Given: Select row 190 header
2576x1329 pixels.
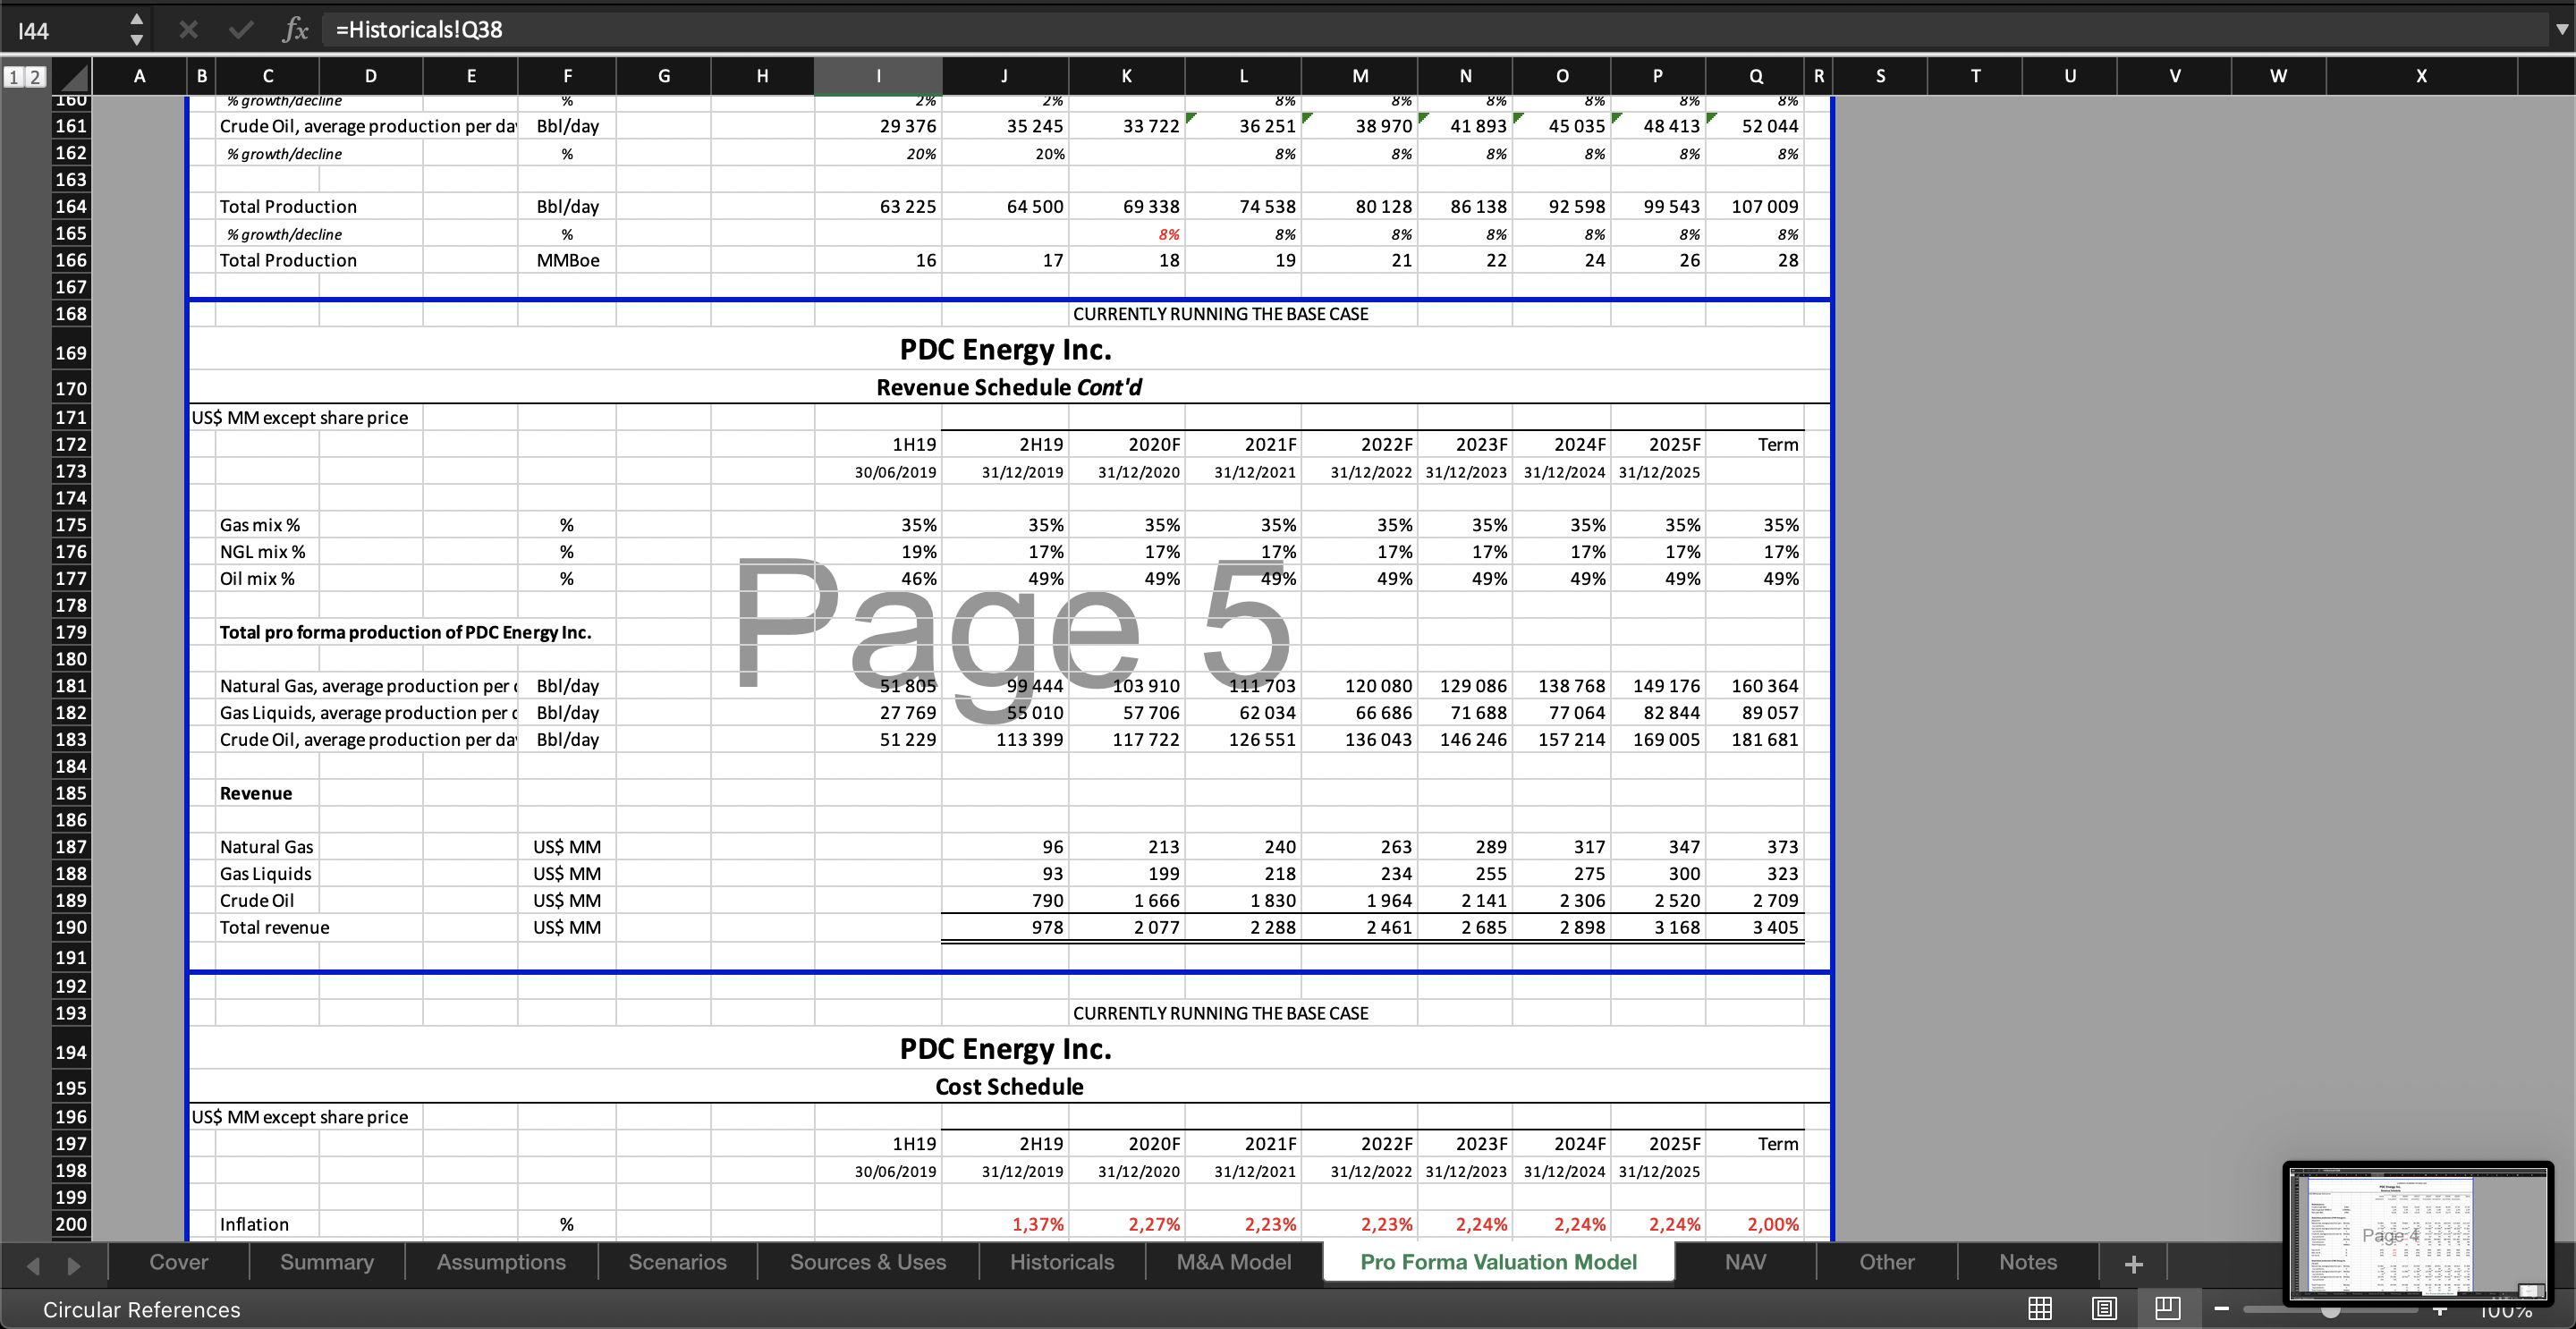Looking at the screenshot, I should tap(71, 927).
